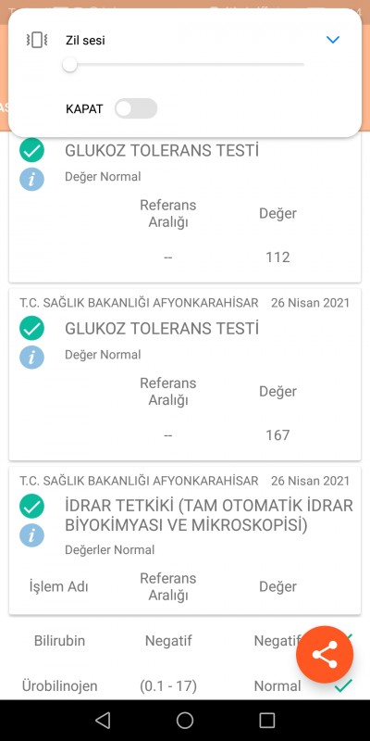
Task: Tap green checkmark of result with value 167
Action: tap(31, 329)
